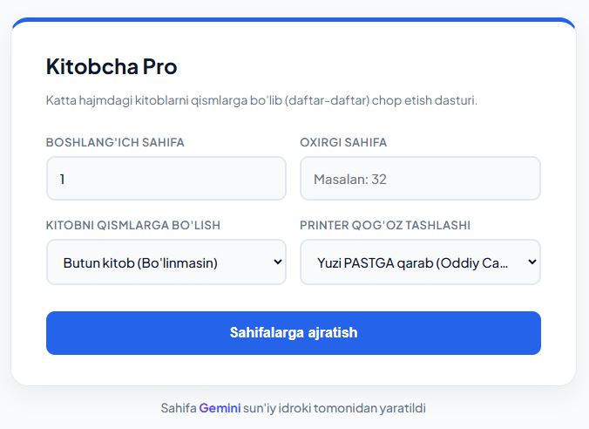This screenshot has width=589, height=429.
Task: Open the Gemini link in footer
Action: pyautogui.click(x=220, y=407)
